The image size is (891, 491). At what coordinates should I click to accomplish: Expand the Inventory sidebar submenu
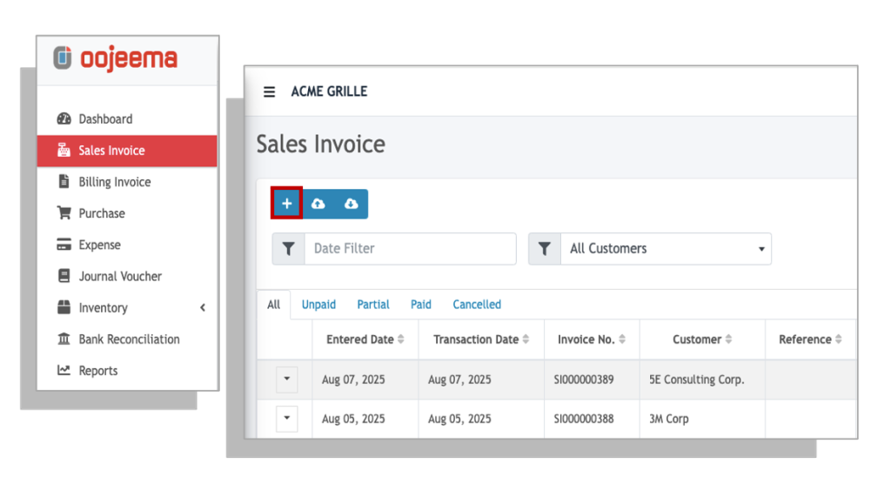coord(203,308)
